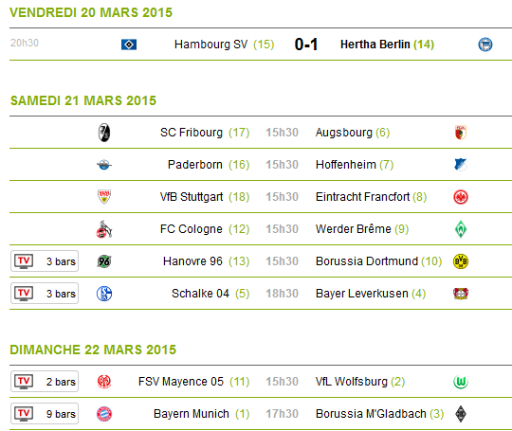This screenshot has width=512, height=431.
Task: Open the 0-1 score match details
Action: 306,45
